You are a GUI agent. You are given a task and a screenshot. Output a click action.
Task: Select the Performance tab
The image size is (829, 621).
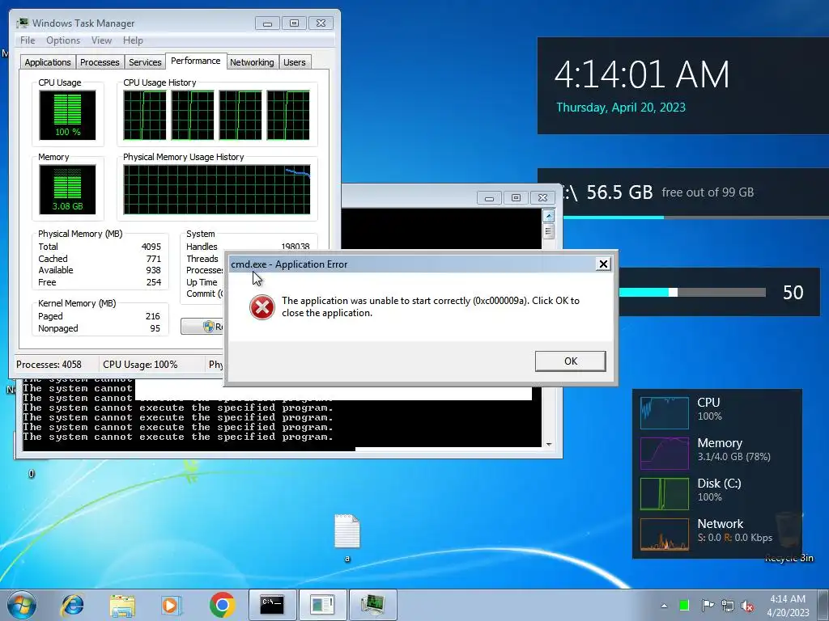pos(196,61)
